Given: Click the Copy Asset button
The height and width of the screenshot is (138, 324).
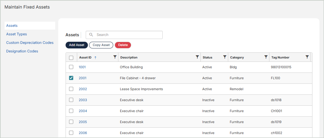Looking at the screenshot, I should (101, 45).
